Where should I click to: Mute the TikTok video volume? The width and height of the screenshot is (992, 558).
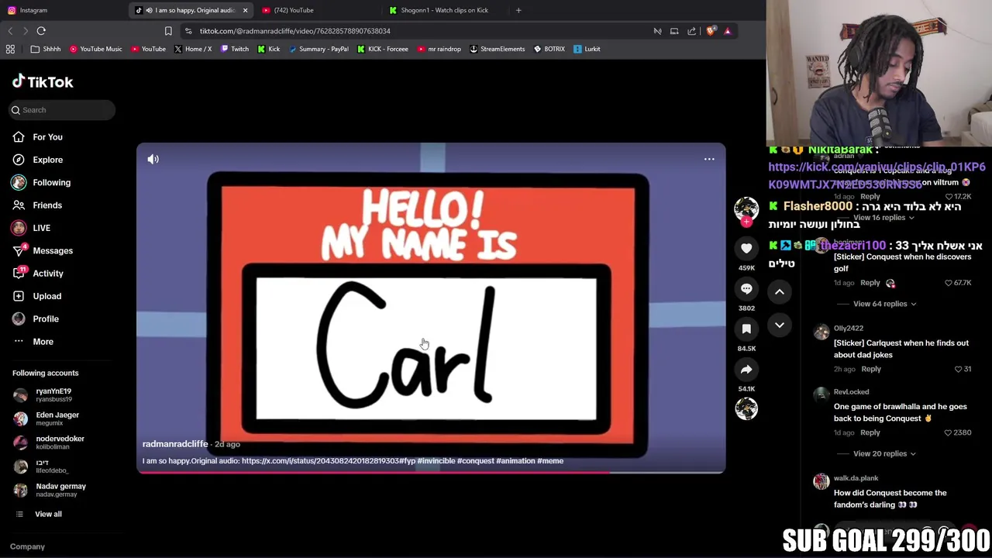153,159
